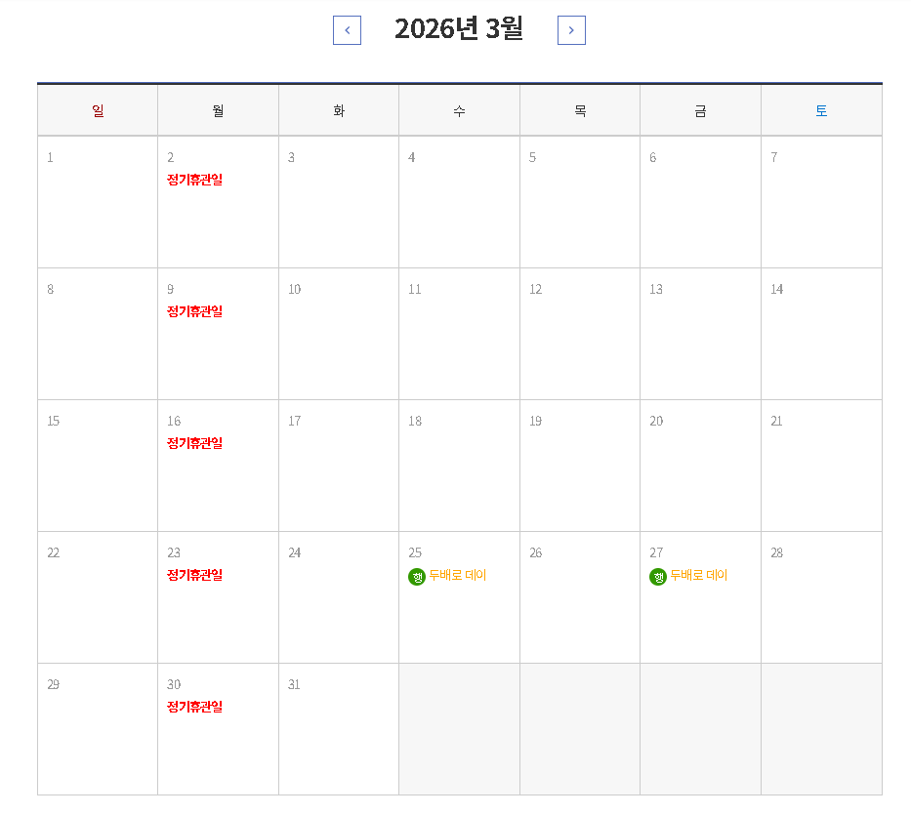
Task: Click the 정기휴관일 label on March 23
Action: 192,575
